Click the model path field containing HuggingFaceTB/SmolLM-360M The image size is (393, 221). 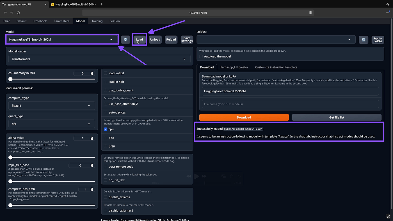[290, 91]
